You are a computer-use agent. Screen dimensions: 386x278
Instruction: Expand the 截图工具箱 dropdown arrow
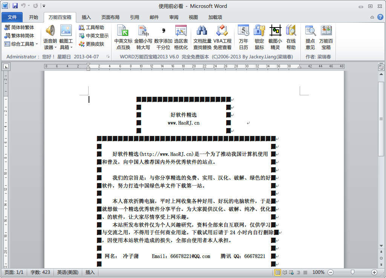click(72, 47)
